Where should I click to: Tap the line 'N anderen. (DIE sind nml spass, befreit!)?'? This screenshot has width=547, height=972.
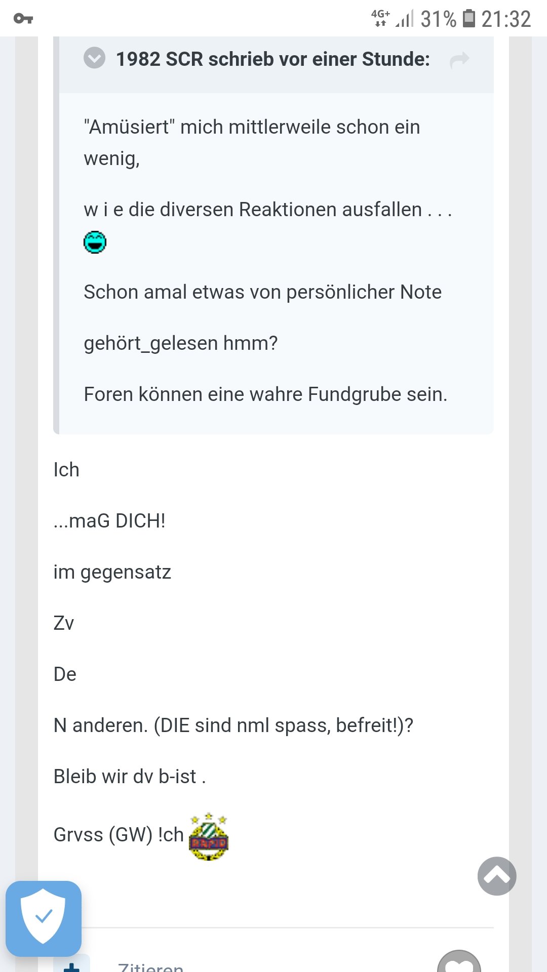233,725
